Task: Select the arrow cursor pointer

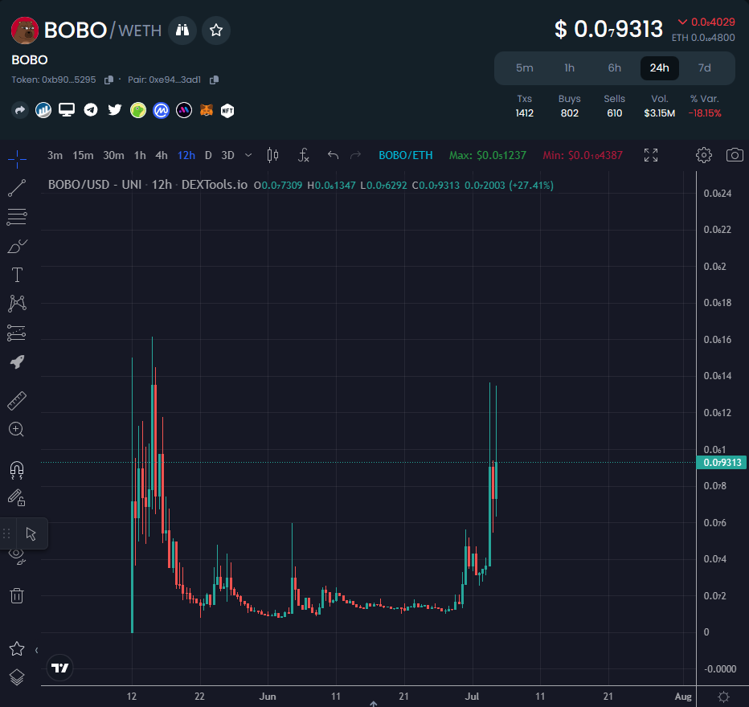Action: [31, 533]
